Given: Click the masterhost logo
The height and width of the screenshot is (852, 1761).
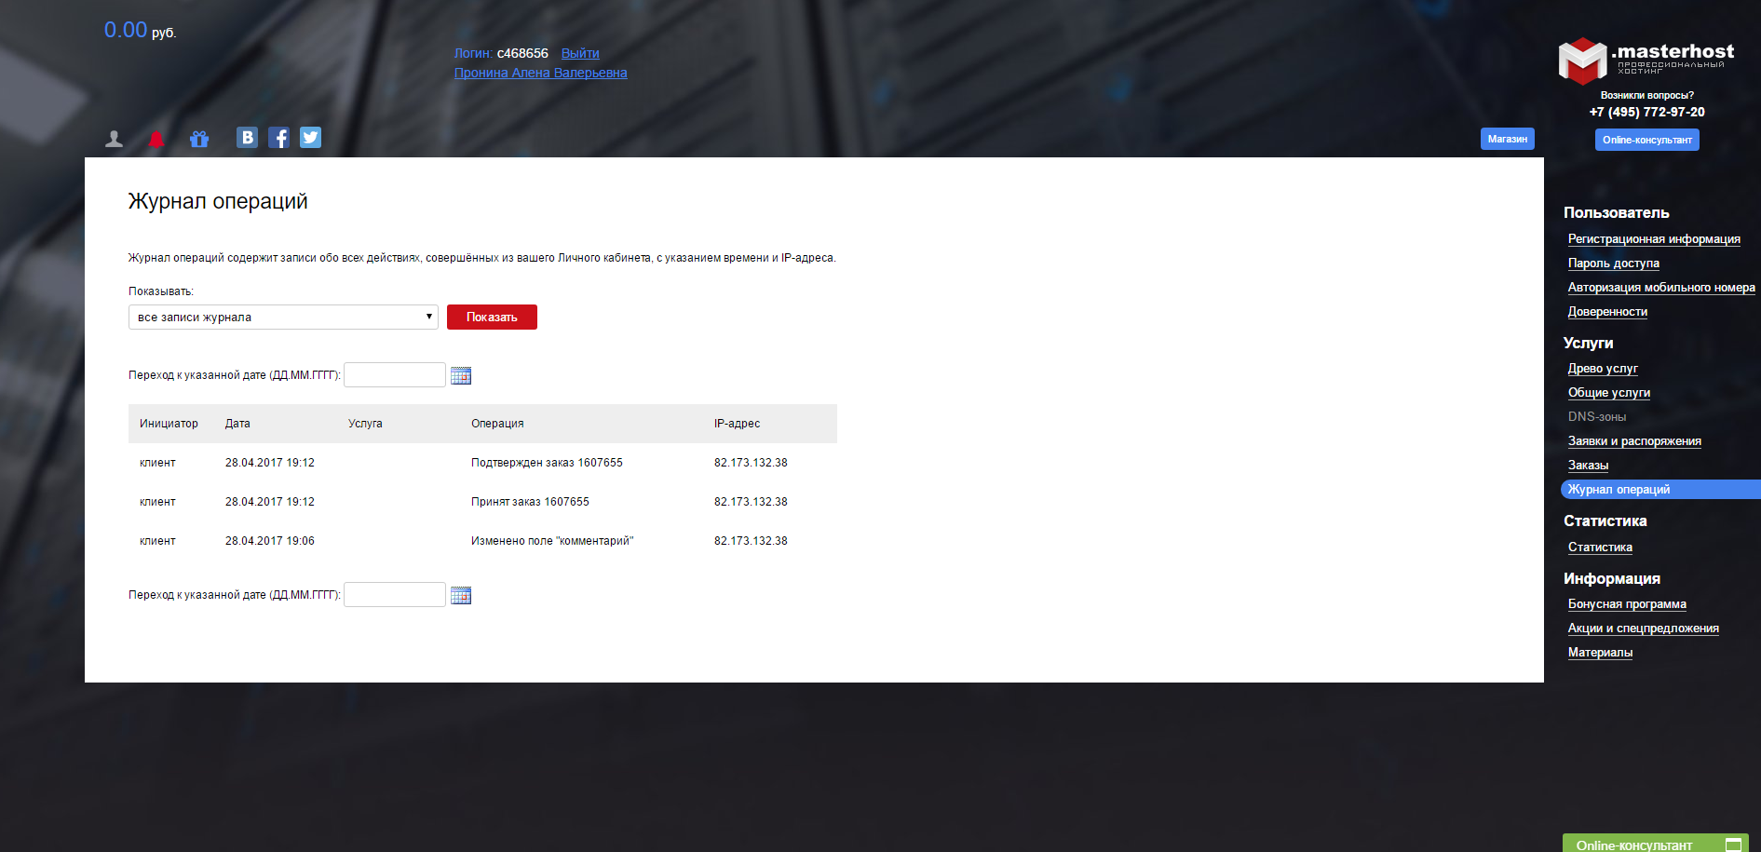Looking at the screenshot, I should pos(1646,61).
